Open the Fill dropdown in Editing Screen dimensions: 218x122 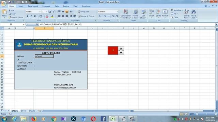[x=174, y=14]
